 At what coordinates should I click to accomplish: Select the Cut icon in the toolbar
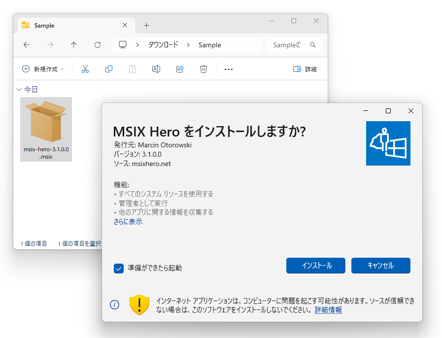(85, 69)
